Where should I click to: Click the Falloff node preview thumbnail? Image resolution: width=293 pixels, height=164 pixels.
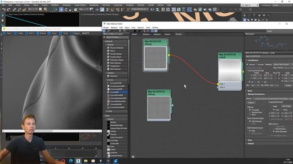[230, 71]
